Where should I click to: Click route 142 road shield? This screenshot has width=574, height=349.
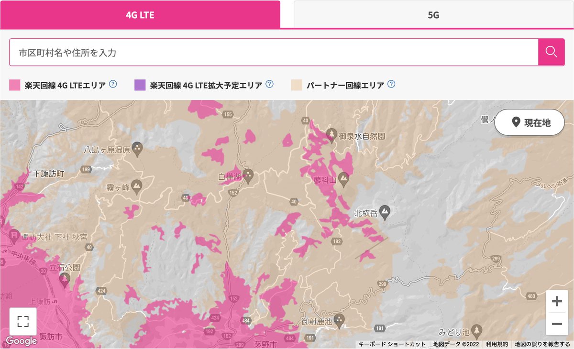20,186
